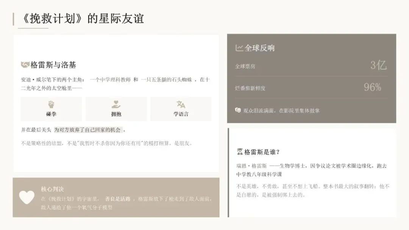Click the 全球票房 label

pyautogui.click(x=245, y=66)
